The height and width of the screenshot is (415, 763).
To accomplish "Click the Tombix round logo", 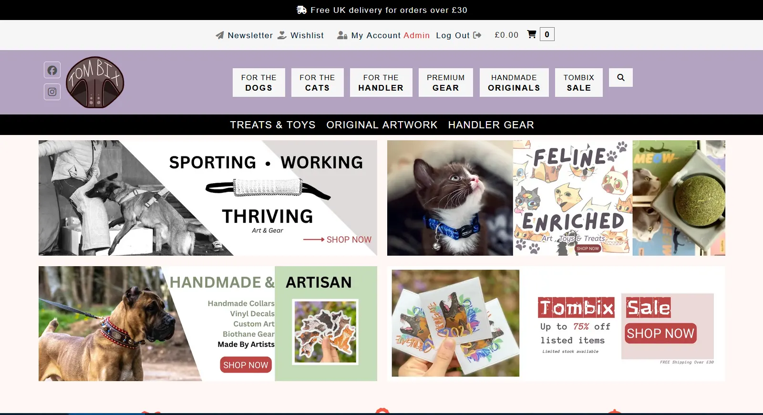I will click(x=95, y=82).
